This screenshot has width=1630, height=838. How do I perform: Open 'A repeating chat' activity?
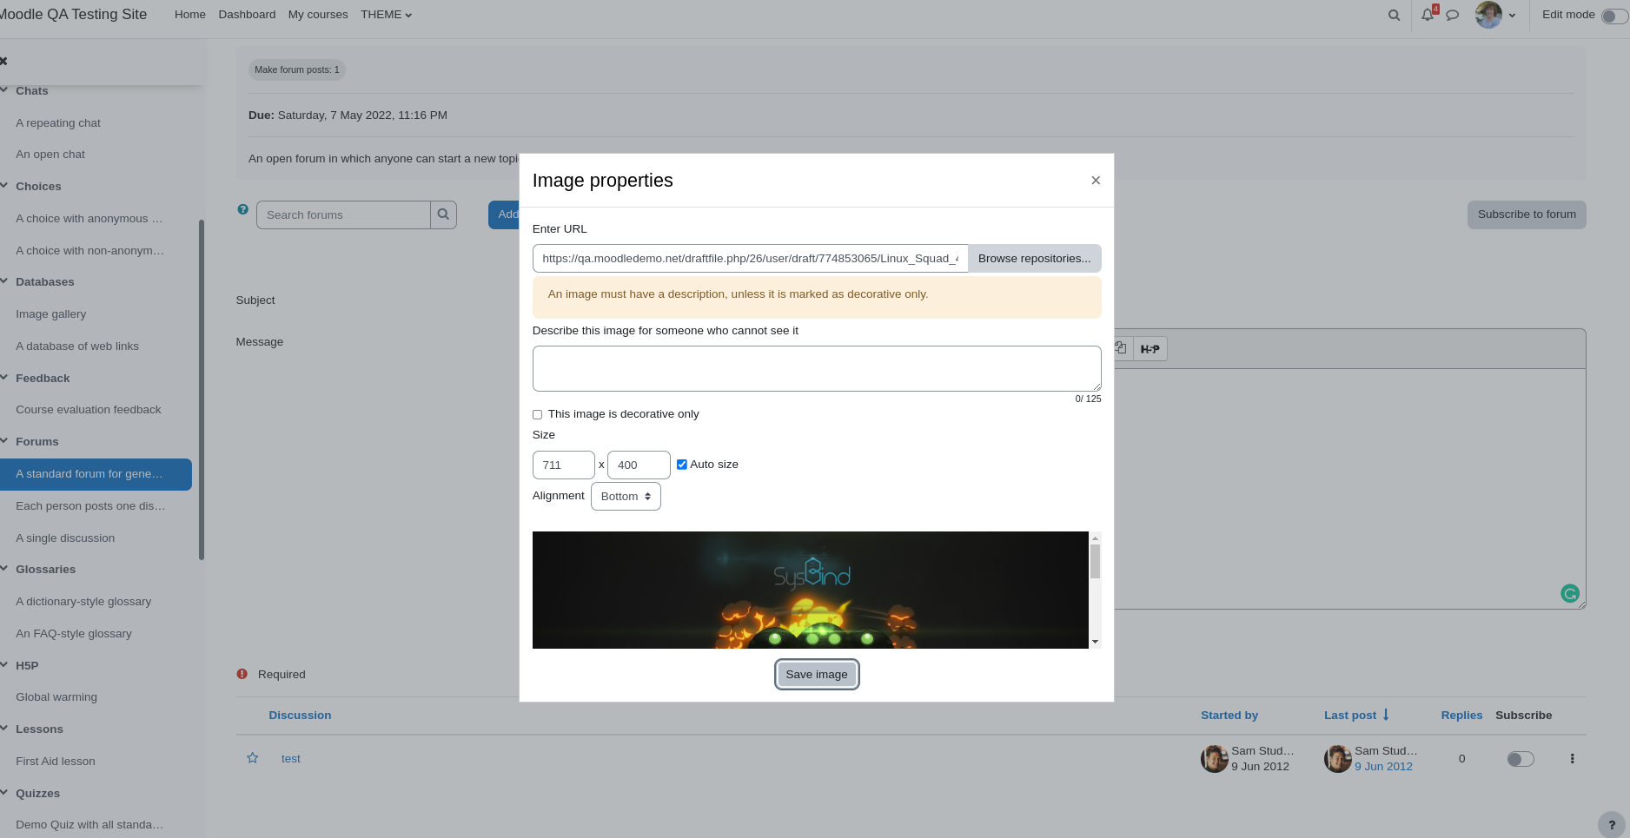pos(58,122)
